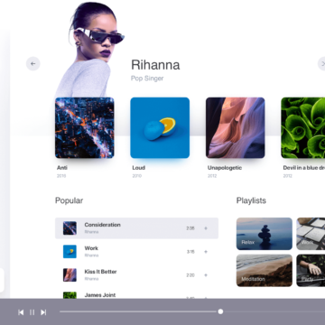The image size is (325, 325).
Task: Open the Unapologetic album cover
Action: tap(236, 128)
